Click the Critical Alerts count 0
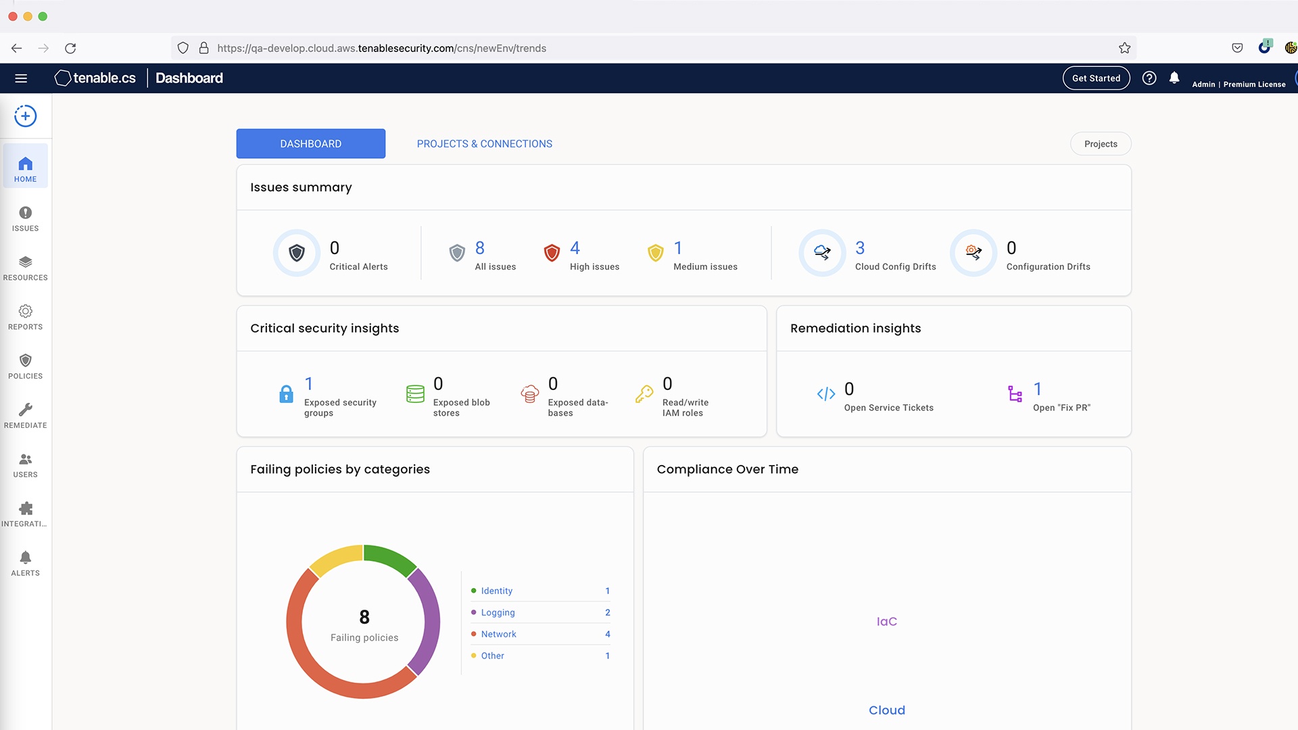 coord(335,248)
